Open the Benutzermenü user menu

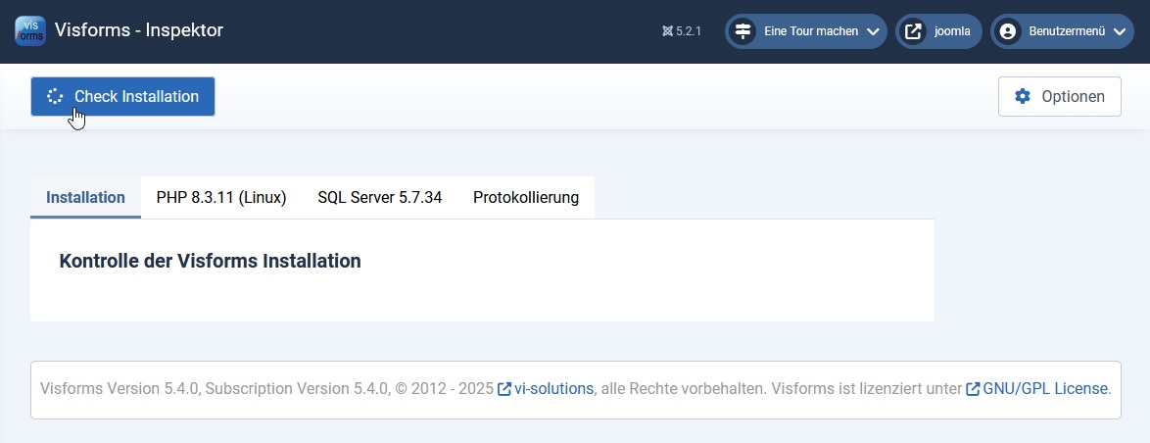(1066, 31)
